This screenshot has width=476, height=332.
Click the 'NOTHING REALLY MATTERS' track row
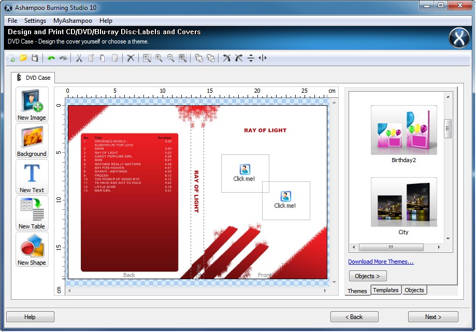point(128,164)
